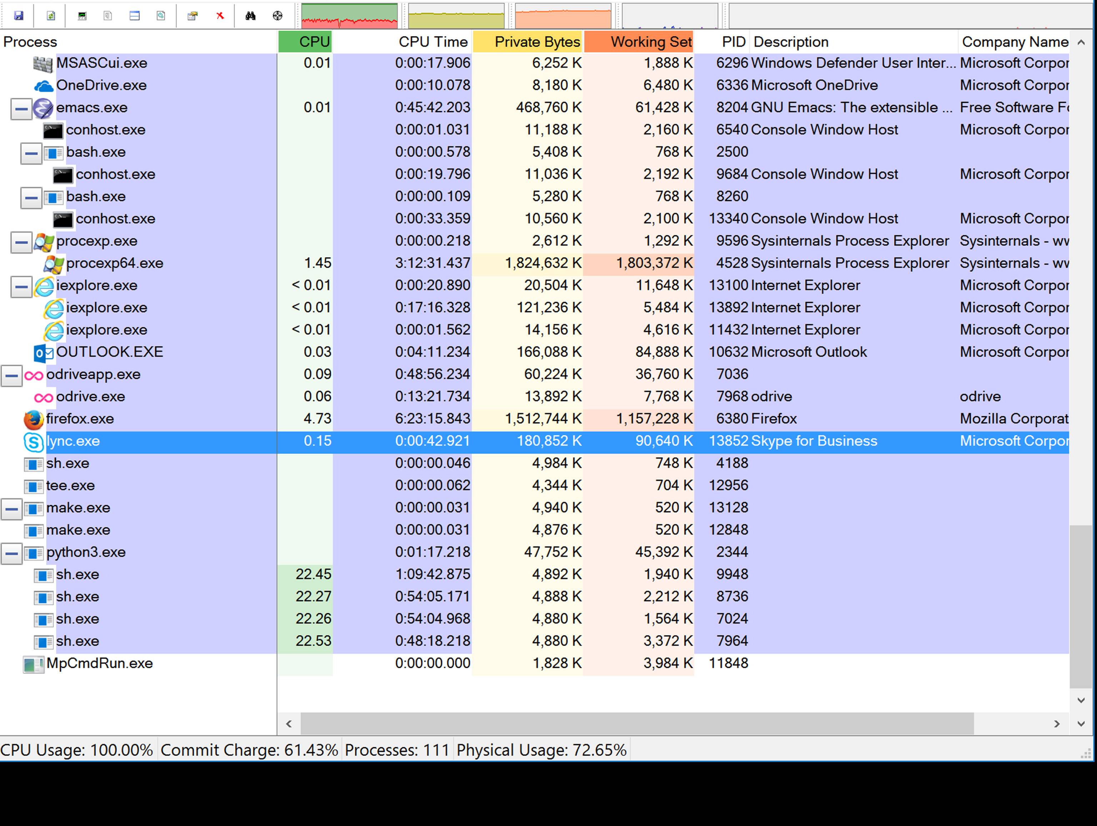Click the Save toolbar icon
The height and width of the screenshot is (826, 1097).
(x=18, y=16)
